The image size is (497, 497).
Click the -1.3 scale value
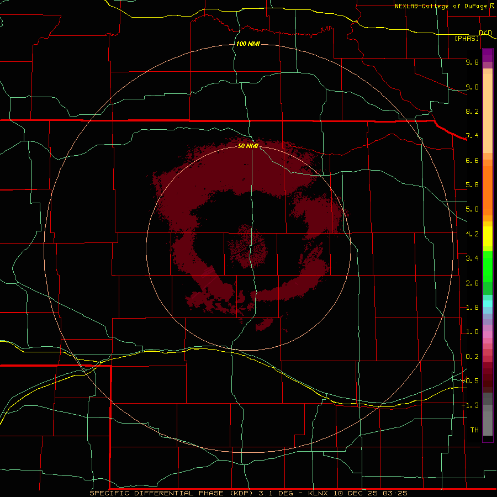tap(470, 405)
